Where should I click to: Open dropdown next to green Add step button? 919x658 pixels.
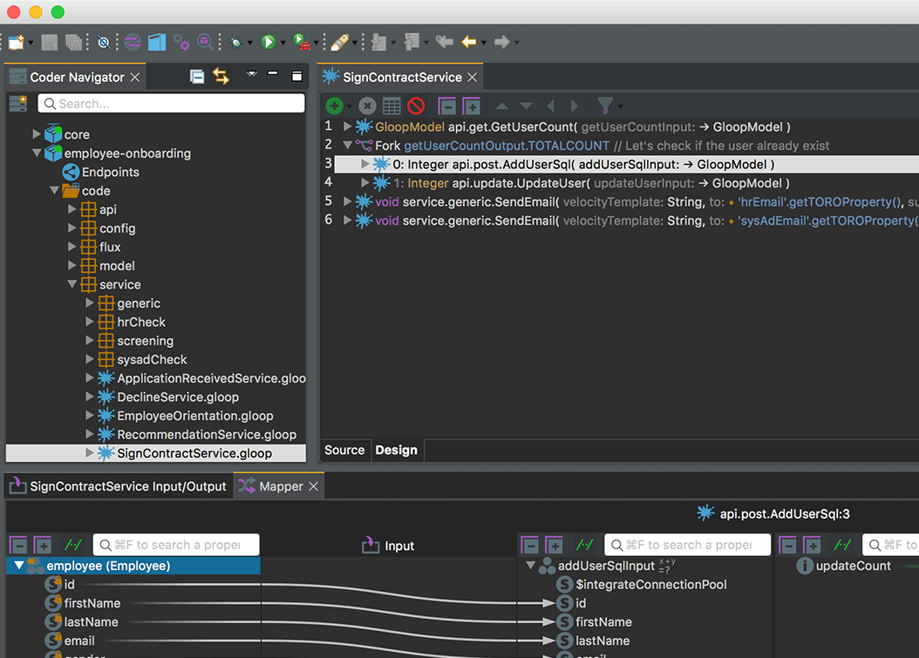(x=349, y=106)
